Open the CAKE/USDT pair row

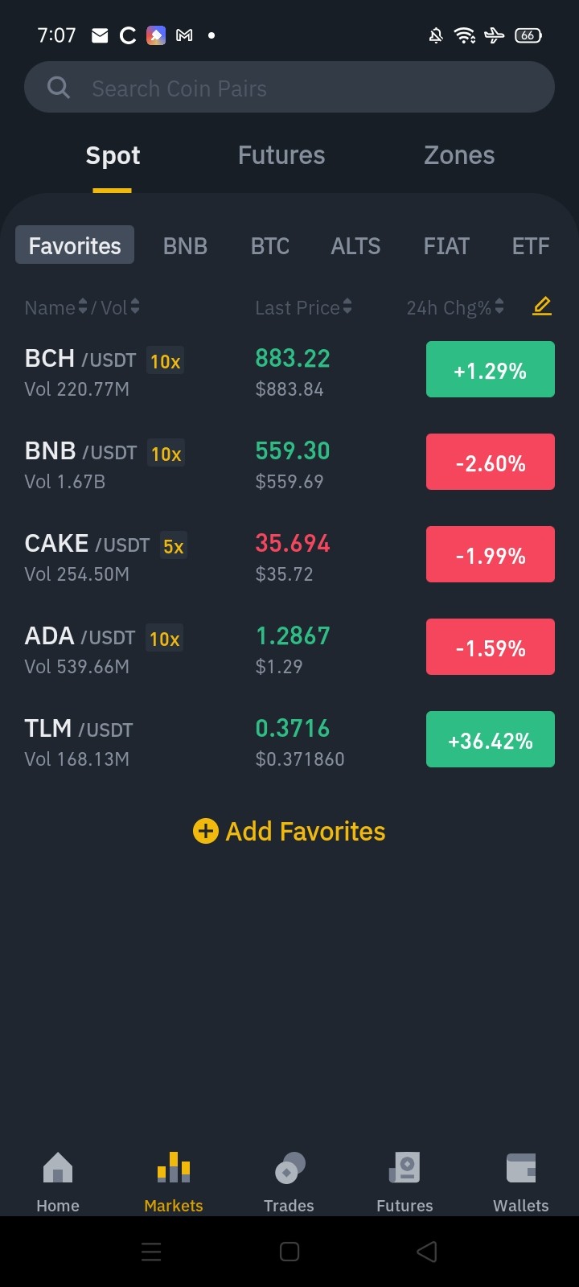289,557
